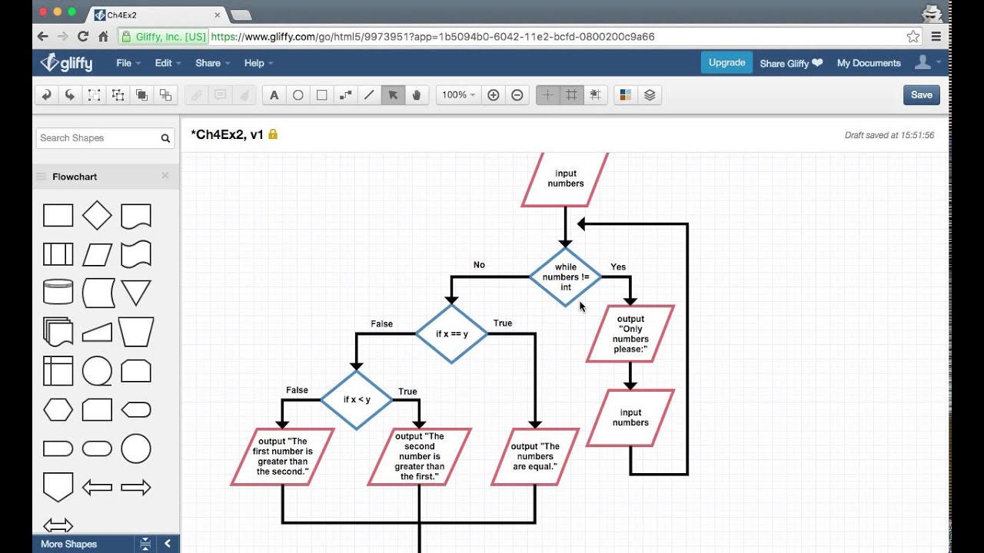The image size is (984, 553).
Task: Select the Text tool
Action: coord(274,95)
